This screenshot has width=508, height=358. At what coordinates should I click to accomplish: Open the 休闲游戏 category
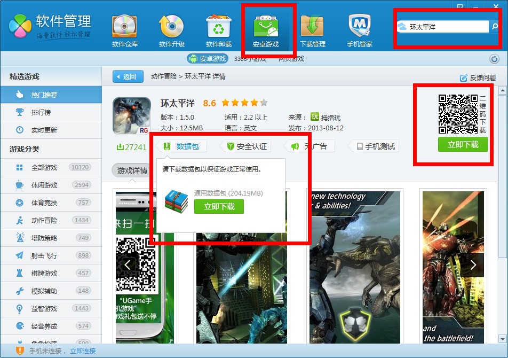51,185
